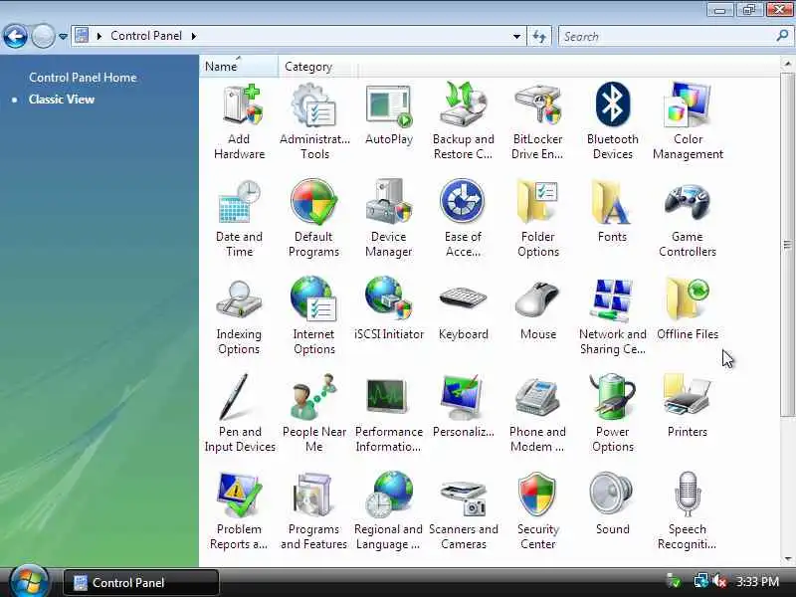Click the scrollbar up arrow

point(787,63)
